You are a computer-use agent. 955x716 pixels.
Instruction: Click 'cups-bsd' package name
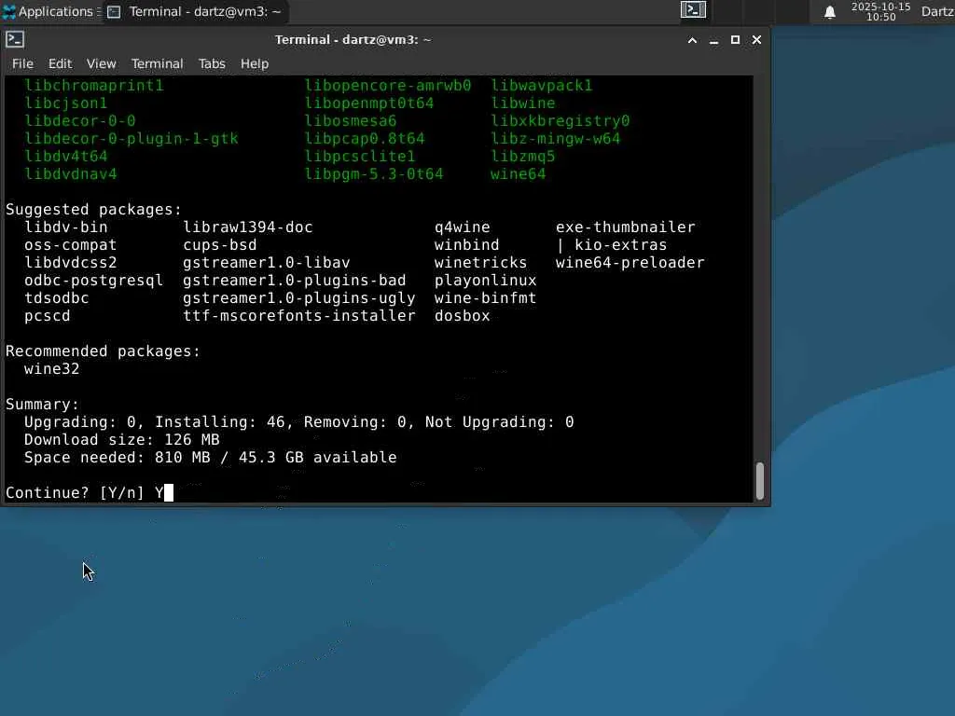pos(220,245)
